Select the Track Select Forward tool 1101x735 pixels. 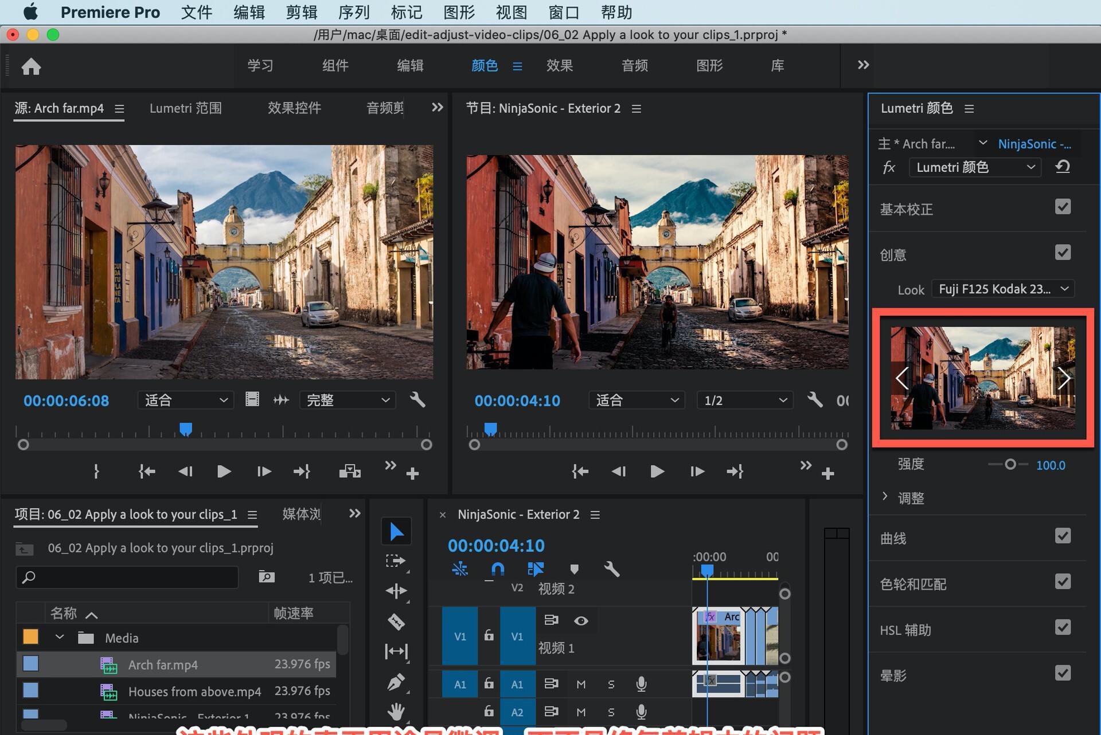[x=396, y=561]
